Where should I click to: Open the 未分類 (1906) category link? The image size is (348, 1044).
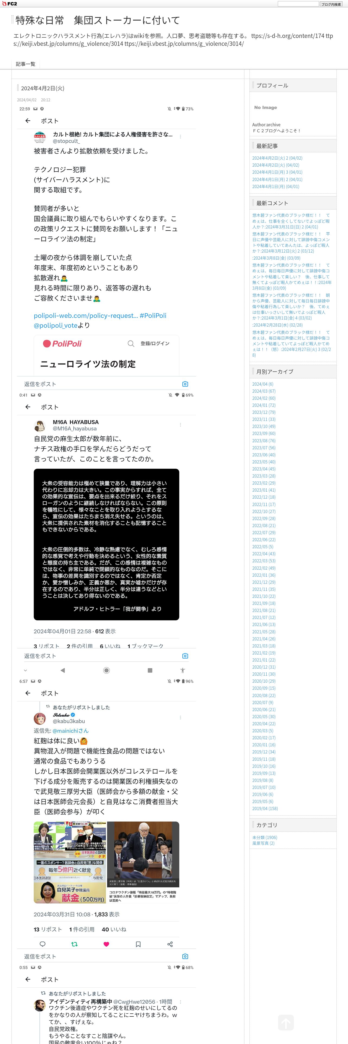click(265, 837)
